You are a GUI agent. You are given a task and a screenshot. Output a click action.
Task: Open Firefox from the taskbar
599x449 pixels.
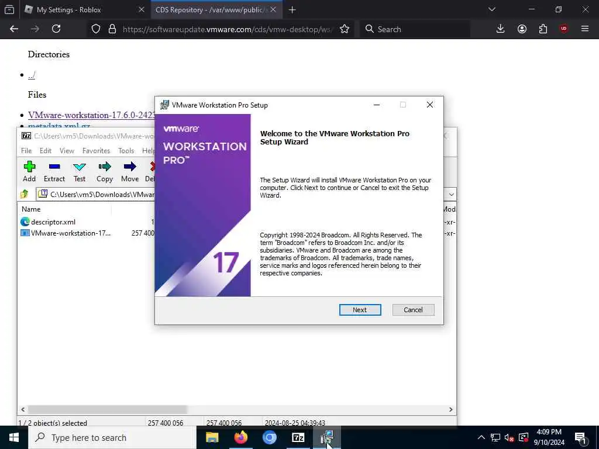point(240,437)
